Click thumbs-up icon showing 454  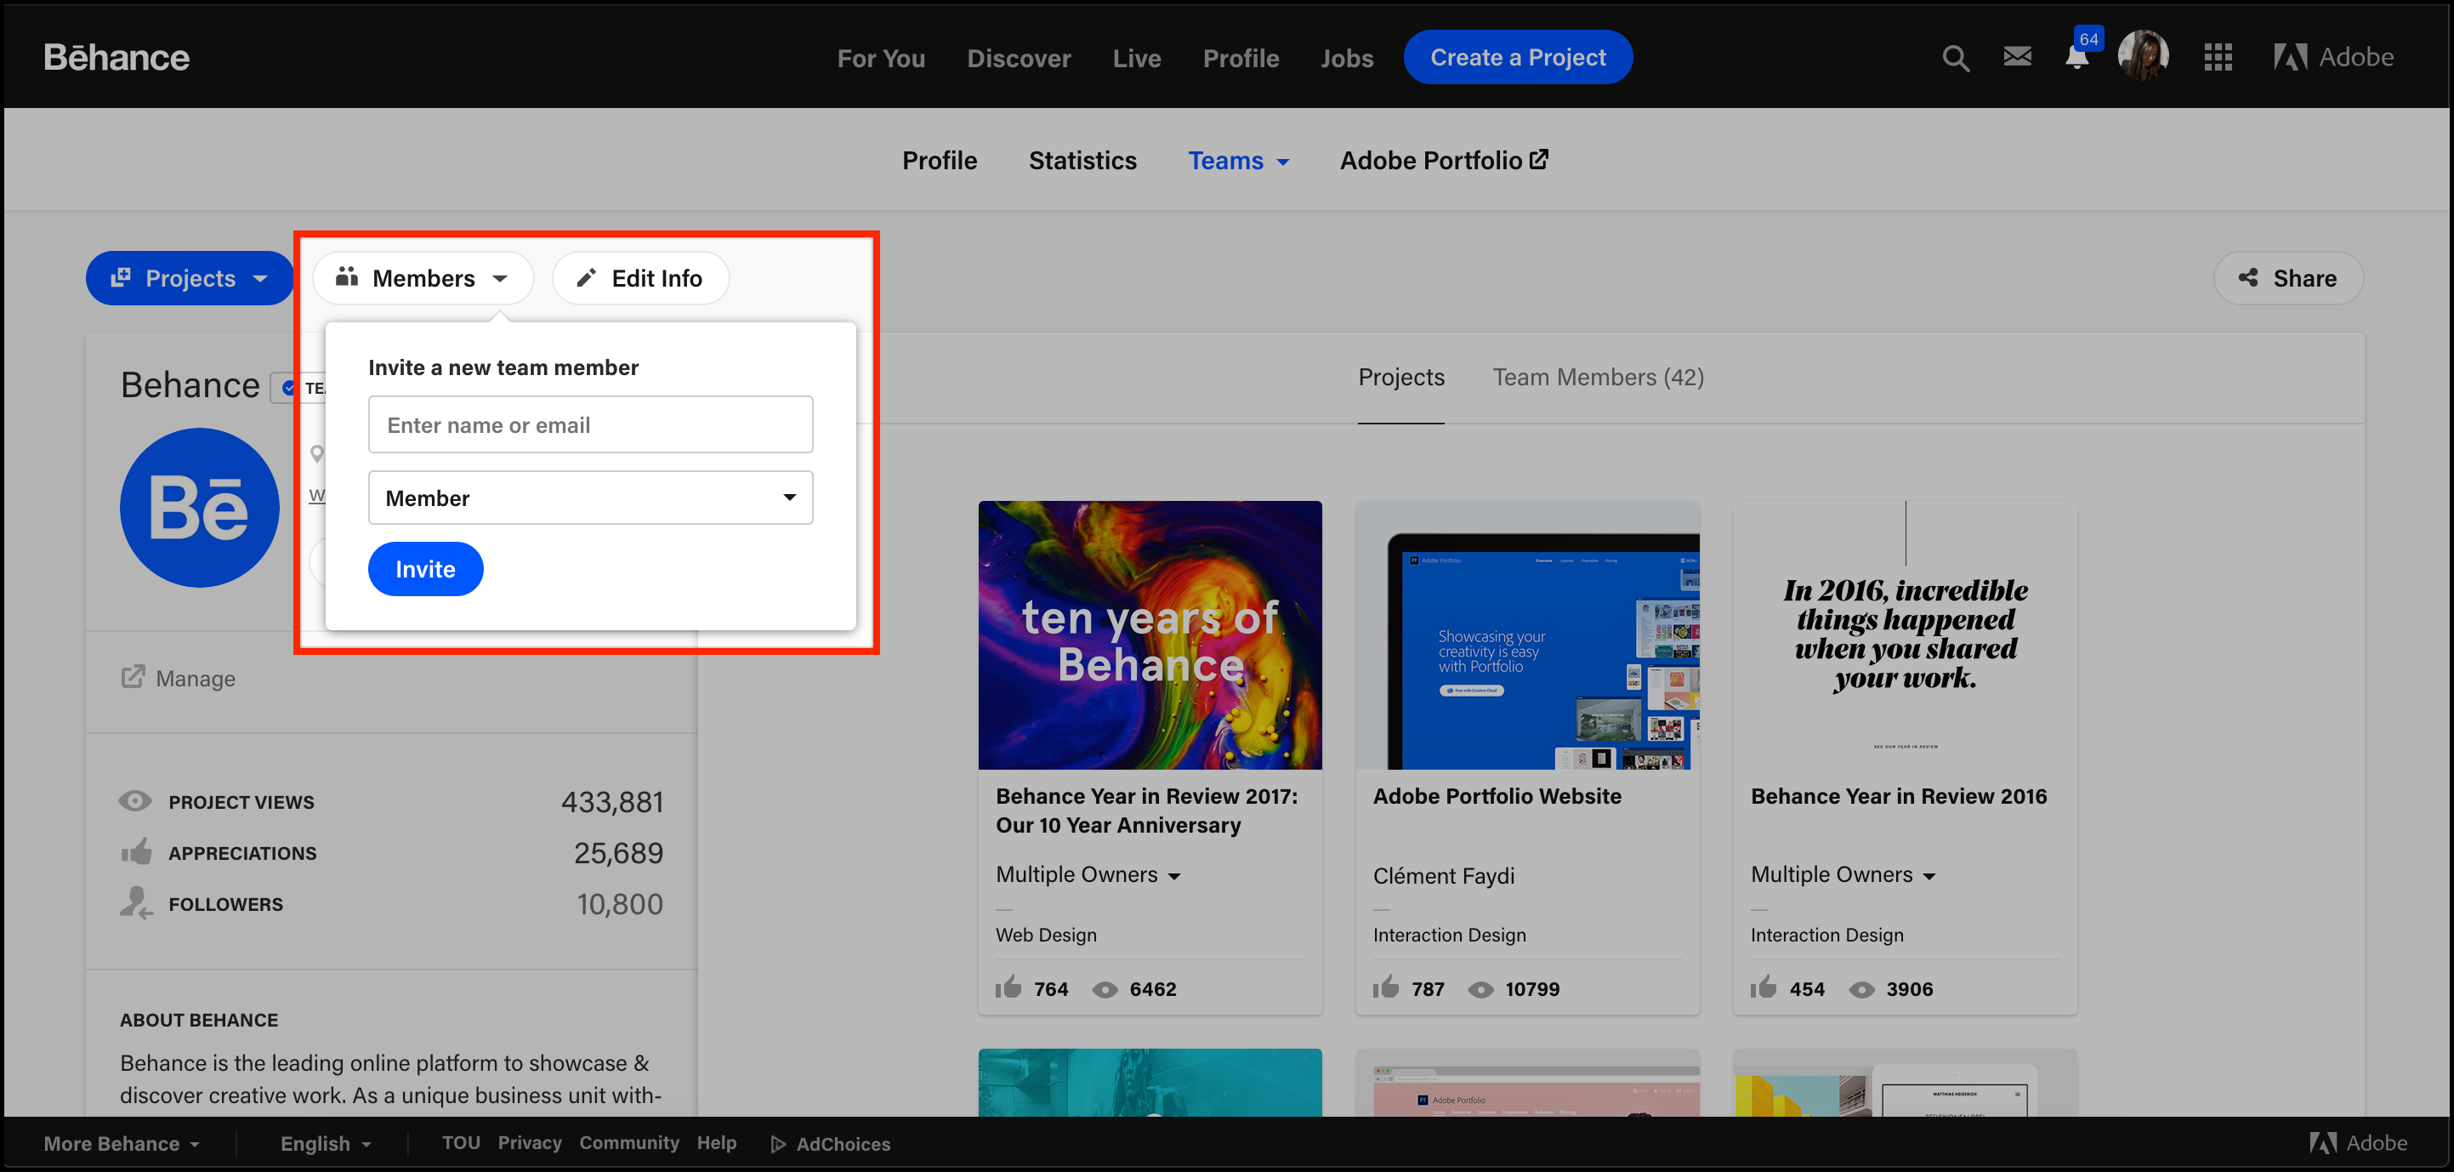click(1764, 987)
